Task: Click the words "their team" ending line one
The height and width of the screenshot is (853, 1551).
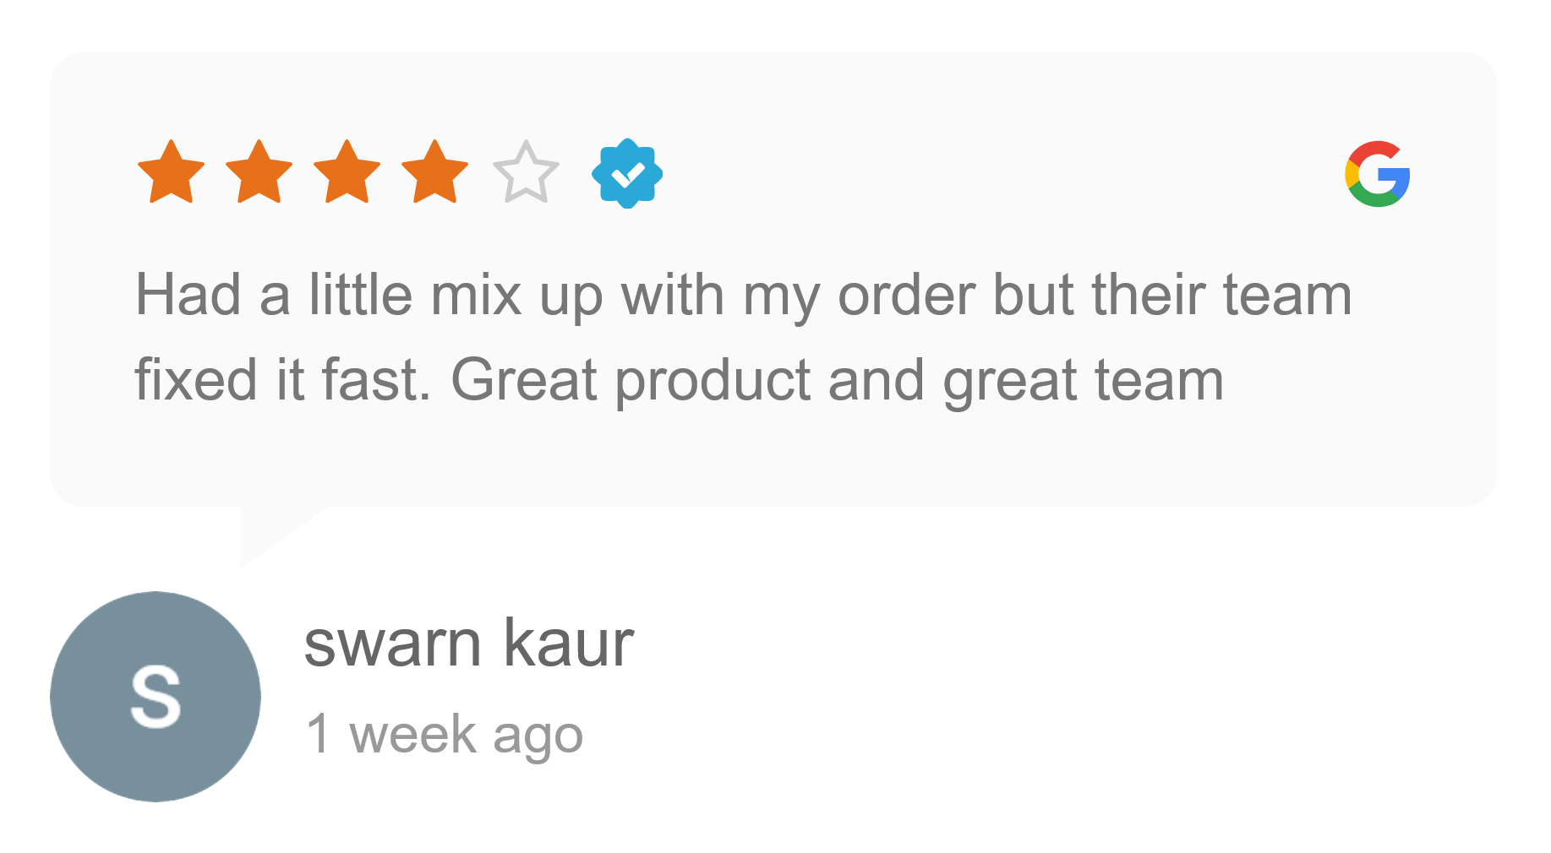Action: [x=1221, y=296]
